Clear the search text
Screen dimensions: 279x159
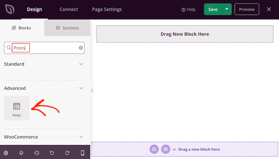tap(81, 48)
